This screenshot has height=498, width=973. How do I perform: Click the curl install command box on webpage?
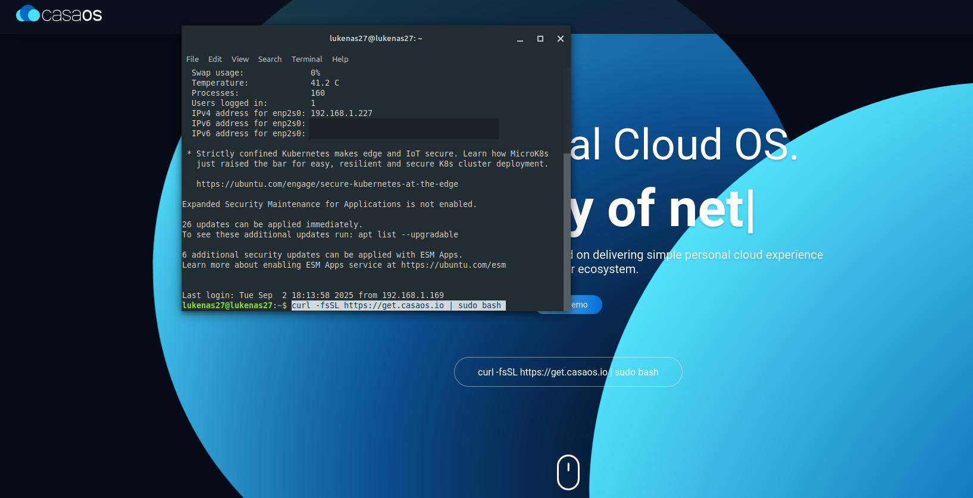click(568, 372)
